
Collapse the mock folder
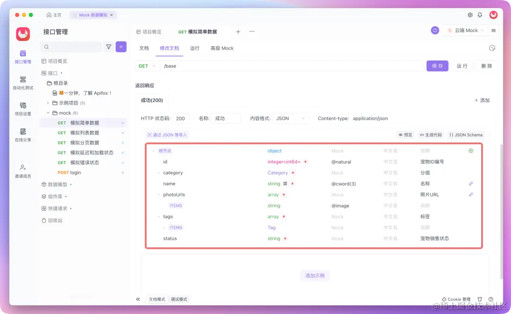pos(48,113)
